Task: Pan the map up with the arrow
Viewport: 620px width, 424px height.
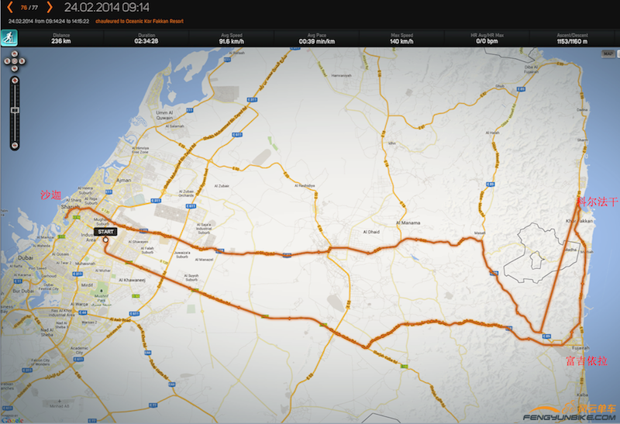Action: pyautogui.click(x=15, y=53)
